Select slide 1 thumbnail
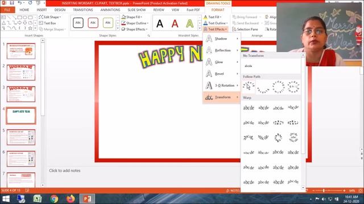 click(x=21, y=51)
